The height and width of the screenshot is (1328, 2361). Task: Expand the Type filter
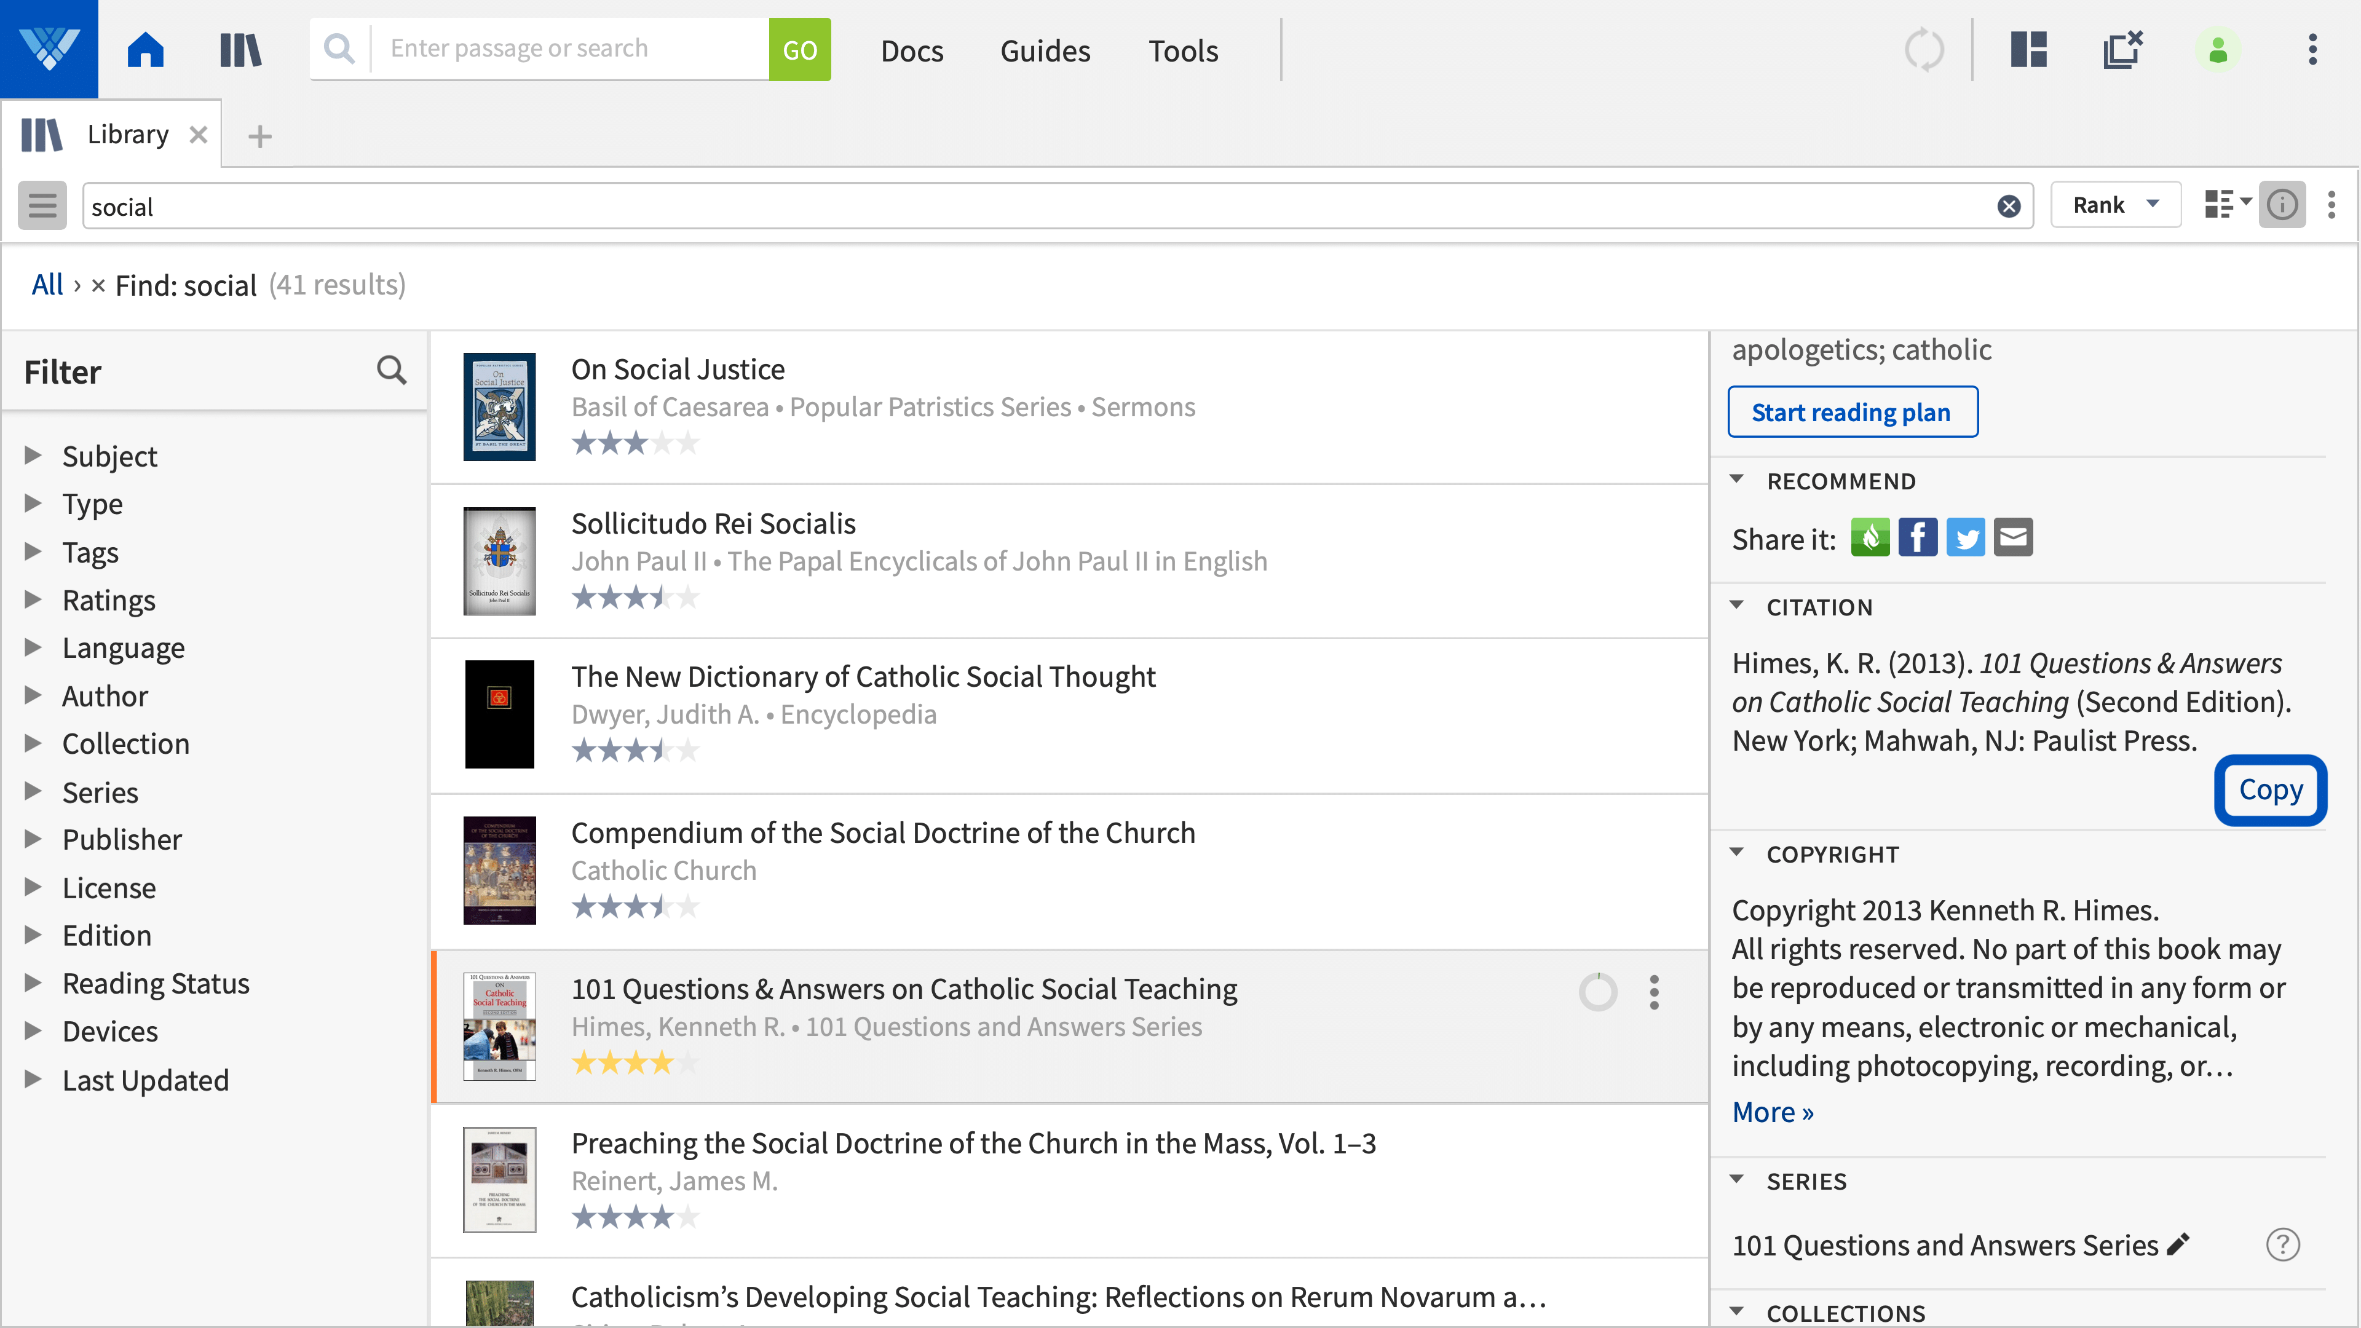coord(33,502)
